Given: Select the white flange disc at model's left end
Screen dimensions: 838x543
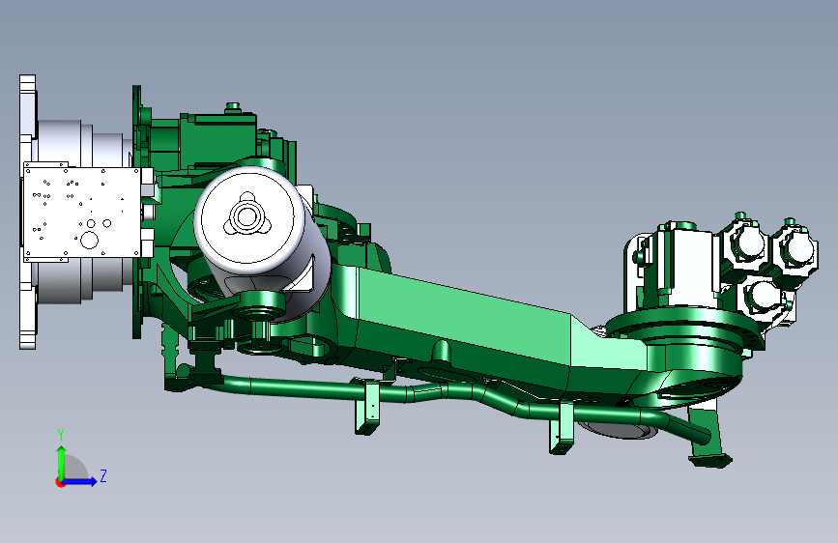Looking at the screenshot, I should click(28, 213).
